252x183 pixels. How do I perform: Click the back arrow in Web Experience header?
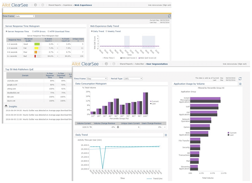35,5
